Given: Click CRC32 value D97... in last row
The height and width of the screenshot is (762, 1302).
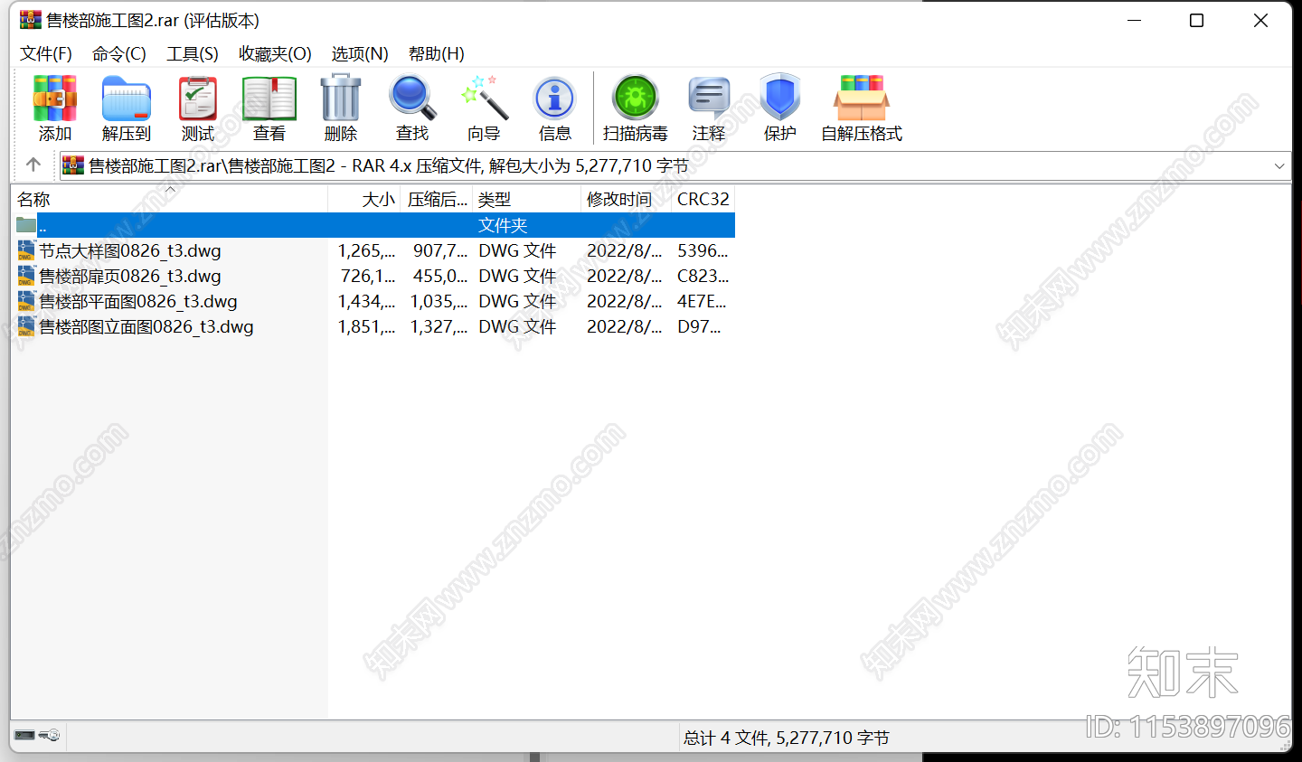Looking at the screenshot, I should 699,326.
